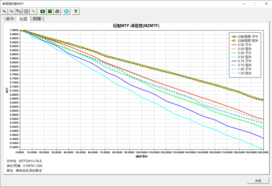This screenshot has width=272, height=187.
Task: Select the 绘图 tab
Action: tap(23, 19)
